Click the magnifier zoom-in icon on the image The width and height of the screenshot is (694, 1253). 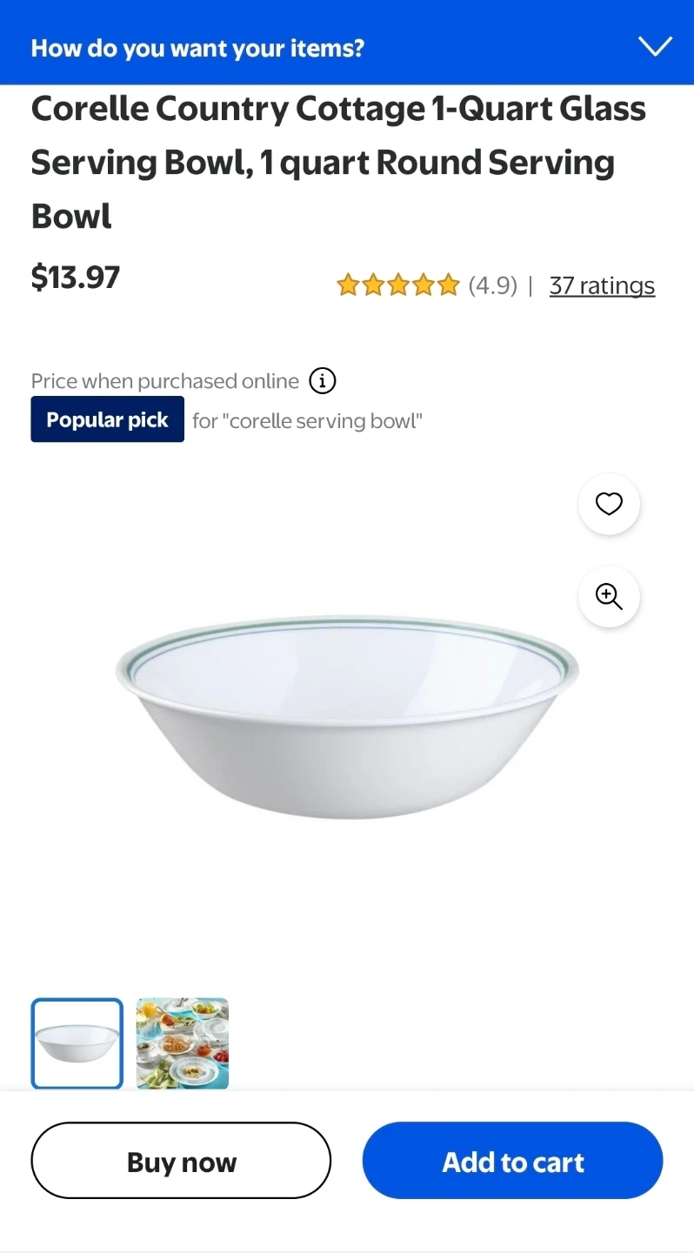[x=609, y=597]
